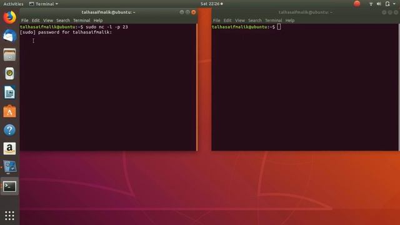Maximize the left terminal window

[187, 12]
